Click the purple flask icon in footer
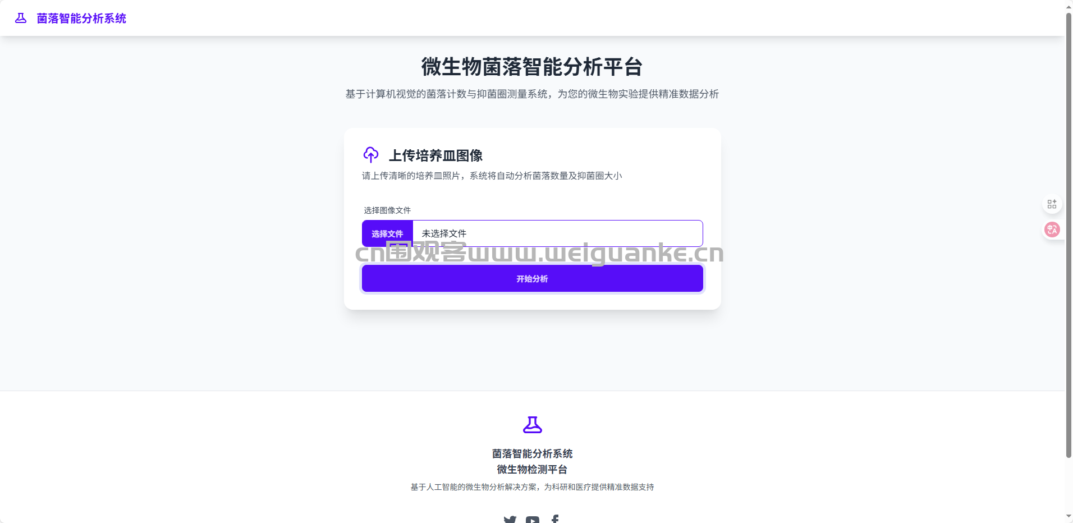The height and width of the screenshot is (523, 1073). click(x=533, y=425)
